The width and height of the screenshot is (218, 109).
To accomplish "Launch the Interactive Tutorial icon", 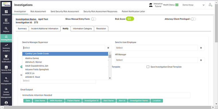I will [151, 5].
